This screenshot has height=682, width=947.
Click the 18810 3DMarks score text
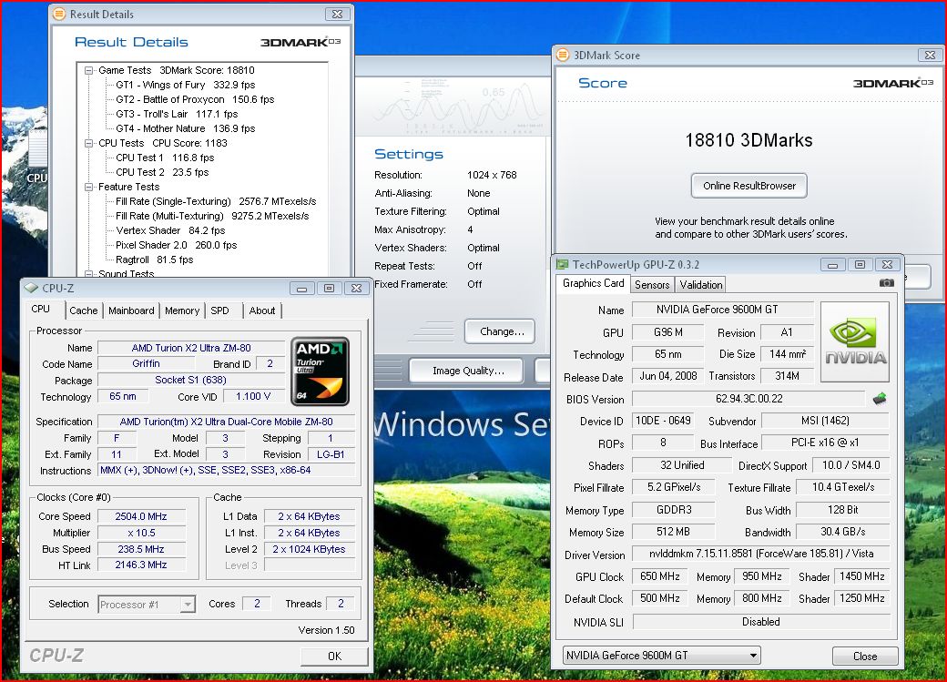748,141
